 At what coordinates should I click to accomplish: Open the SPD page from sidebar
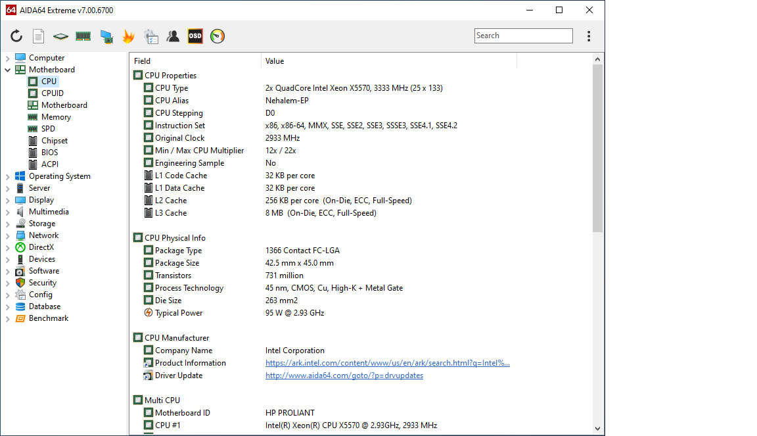[49, 128]
